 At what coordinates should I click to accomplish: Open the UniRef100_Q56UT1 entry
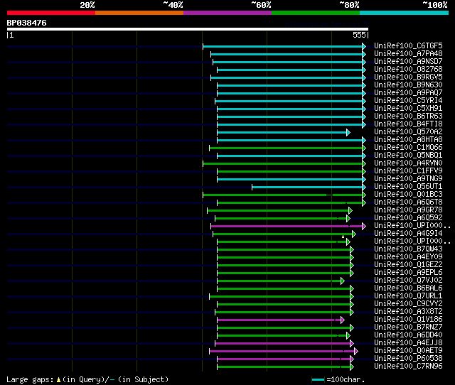click(408, 187)
